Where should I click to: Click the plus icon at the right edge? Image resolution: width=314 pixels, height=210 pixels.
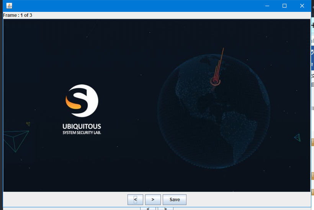[x=312, y=25]
